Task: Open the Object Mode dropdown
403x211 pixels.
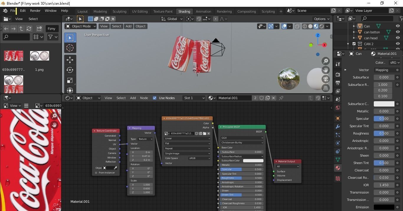Action: click(x=81, y=26)
